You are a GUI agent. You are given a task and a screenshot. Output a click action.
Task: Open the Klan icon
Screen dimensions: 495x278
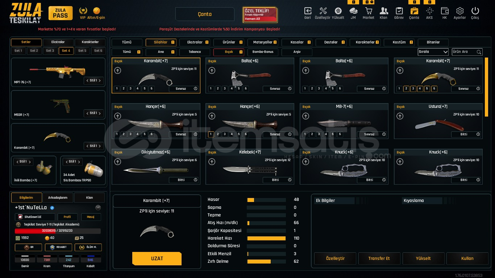[x=384, y=11]
